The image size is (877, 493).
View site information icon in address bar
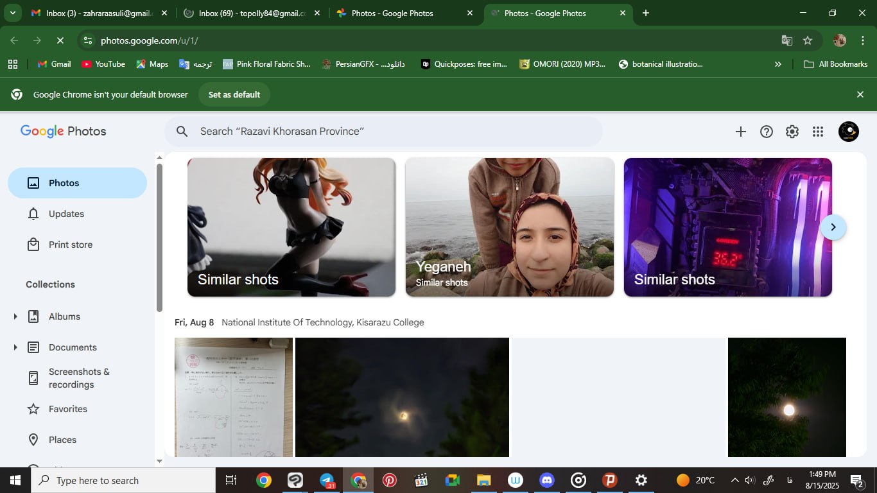pos(88,40)
